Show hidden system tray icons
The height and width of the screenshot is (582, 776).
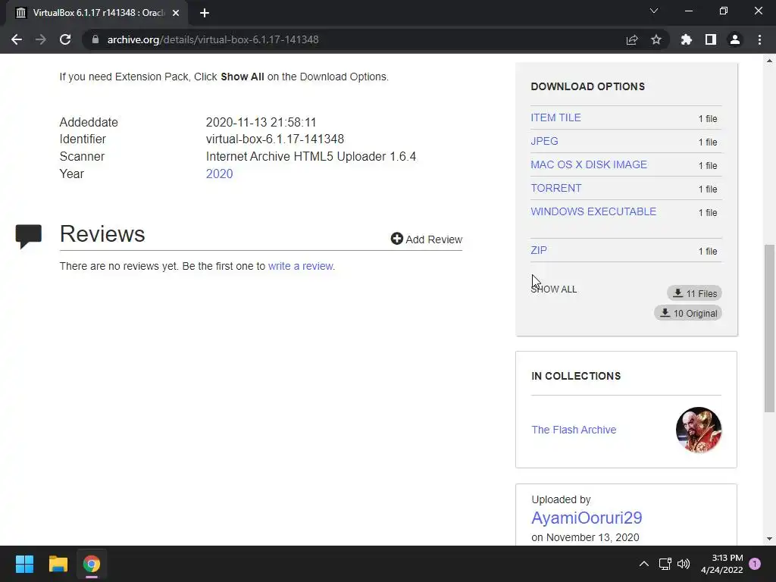[x=644, y=564]
